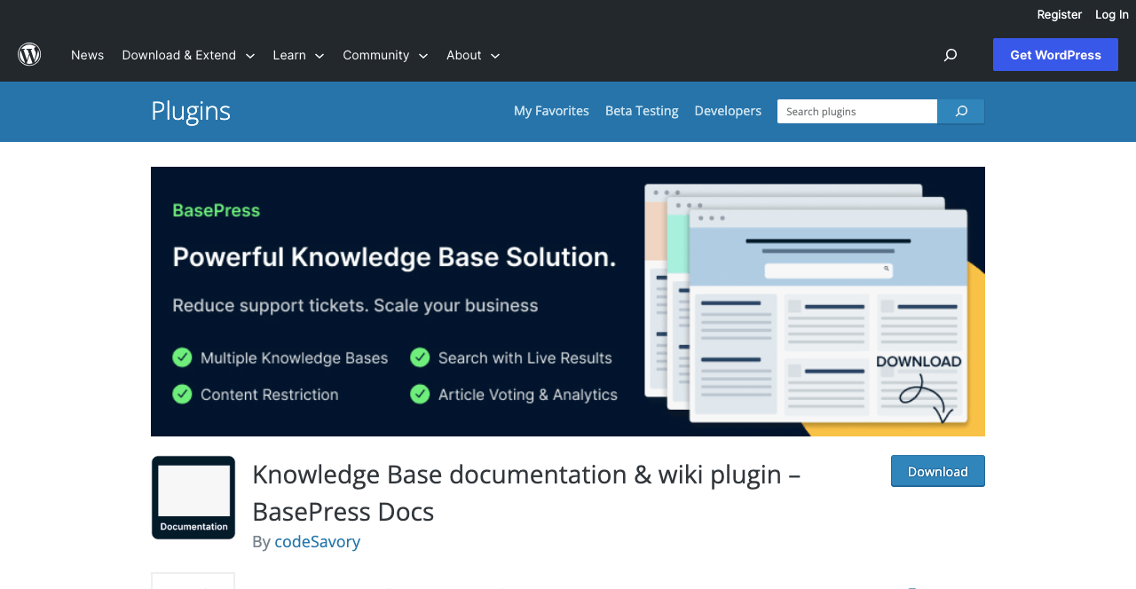The width and height of the screenshot is (1136, 589).
Task: Open the codeSavory author link
Action: click(317, 541)
